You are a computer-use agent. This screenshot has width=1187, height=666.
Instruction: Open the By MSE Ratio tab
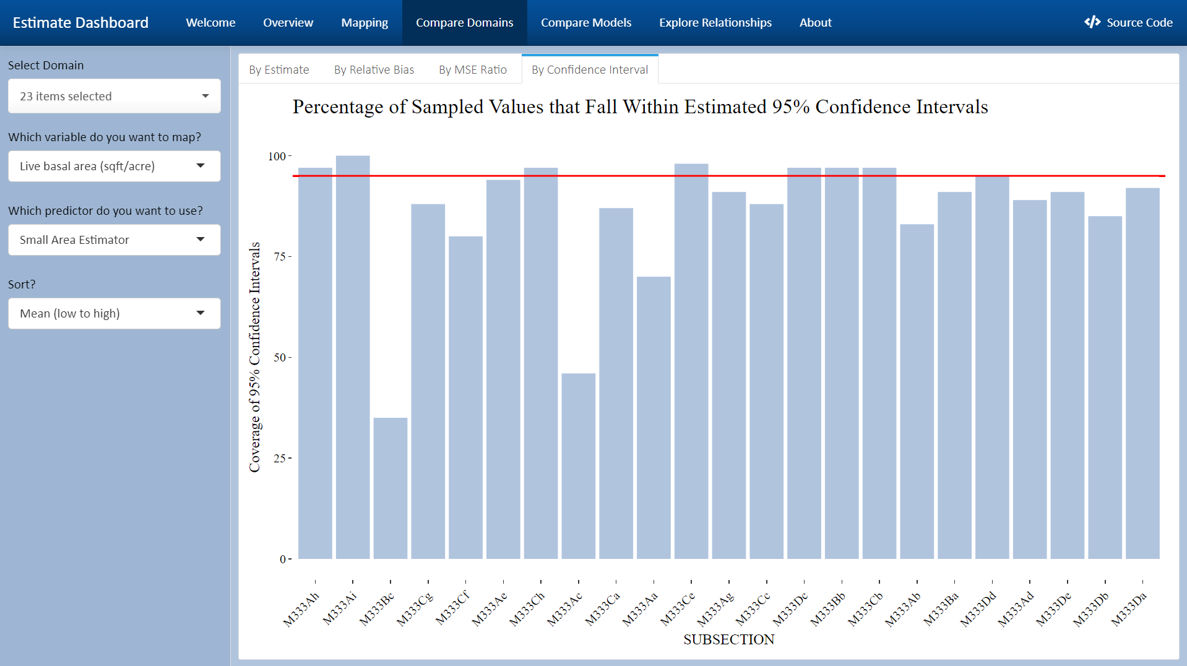pyautogui.click(x=473, y=69)
